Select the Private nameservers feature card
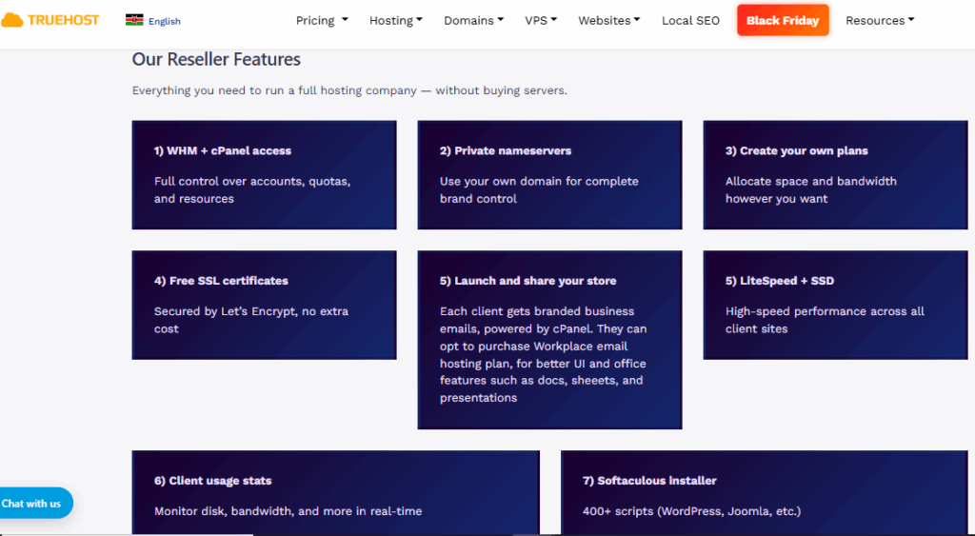975x536 pixels. click(x=549, y=175)
